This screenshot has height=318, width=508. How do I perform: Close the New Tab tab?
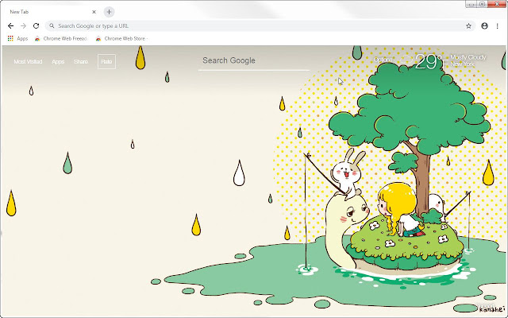coord(94,12)
